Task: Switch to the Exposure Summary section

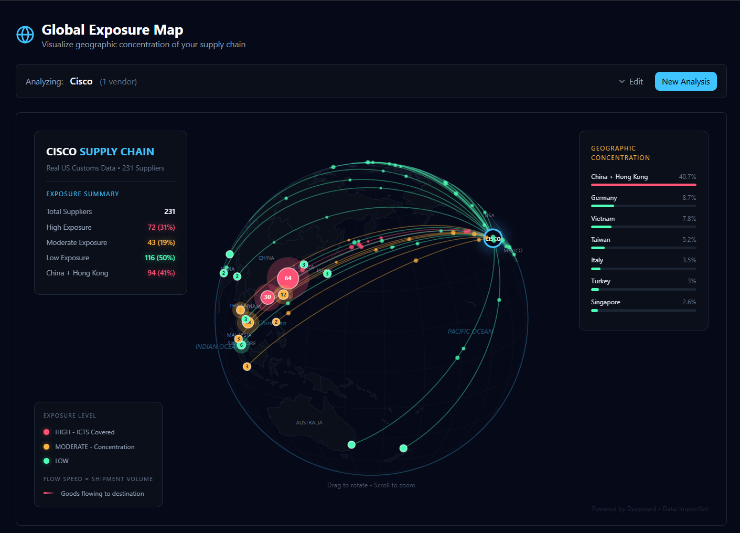Action: (x=82, y=194)
